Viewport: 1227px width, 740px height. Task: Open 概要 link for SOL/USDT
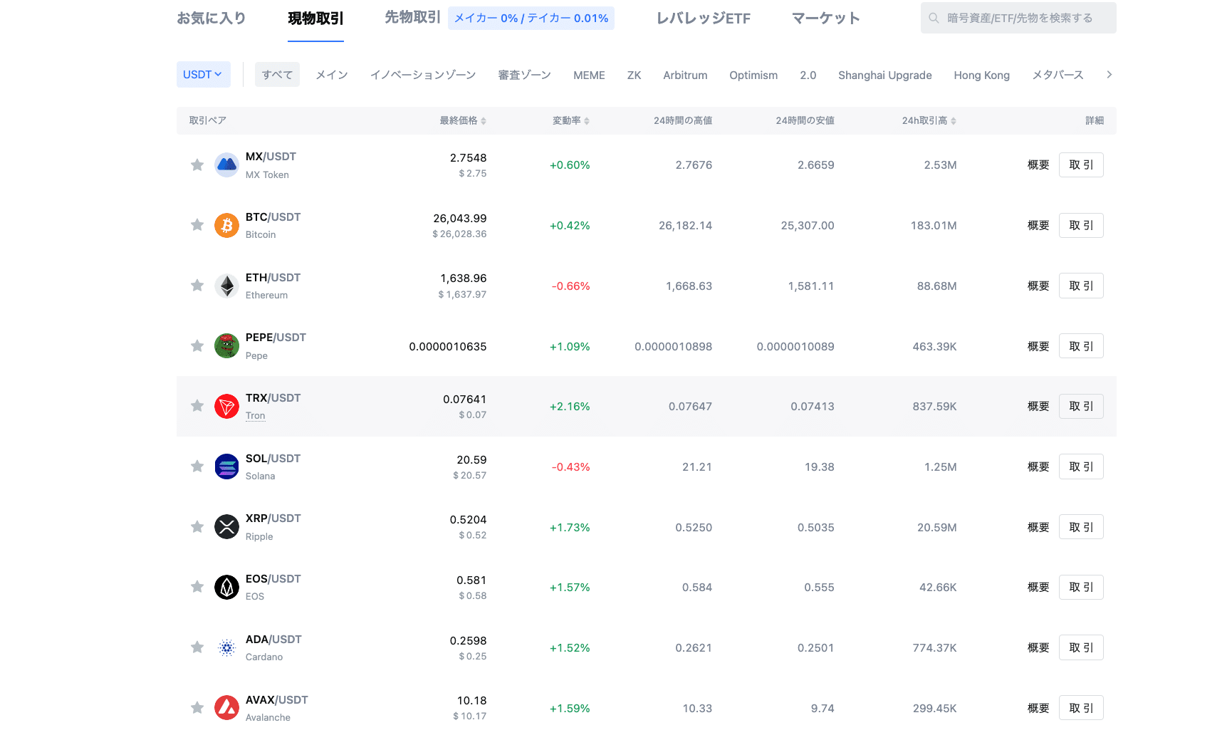1038,467
